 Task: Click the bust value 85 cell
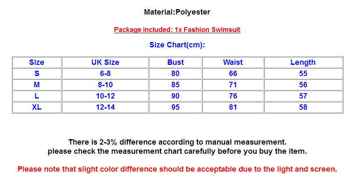coord(175,85)
